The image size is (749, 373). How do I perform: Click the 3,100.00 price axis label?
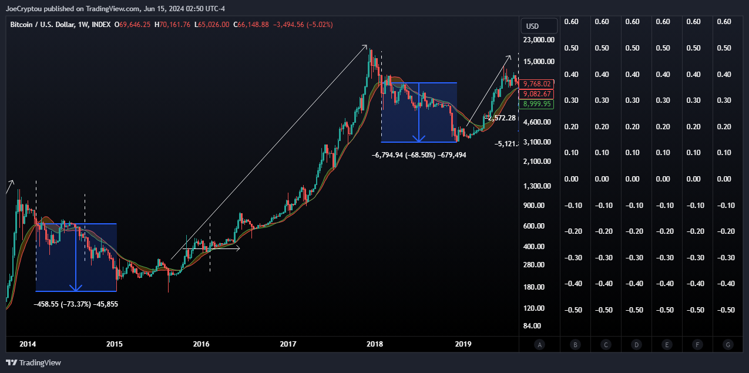pos(538,142)
